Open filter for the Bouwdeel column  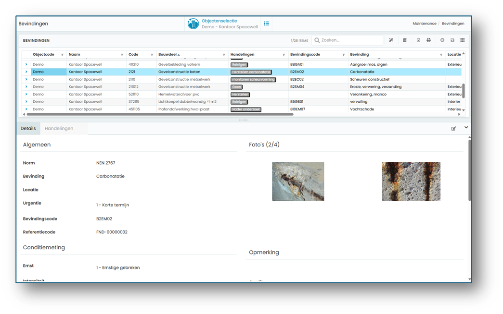pos(224,55)
